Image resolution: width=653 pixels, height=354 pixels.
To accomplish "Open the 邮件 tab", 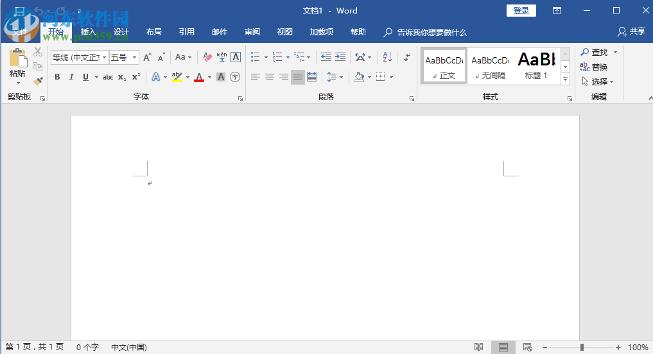I will (x=220, y=32).
